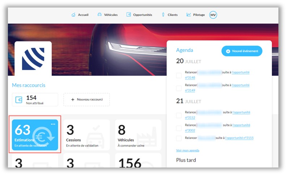Click the Opportunités wallet icon

coord(129,14)
